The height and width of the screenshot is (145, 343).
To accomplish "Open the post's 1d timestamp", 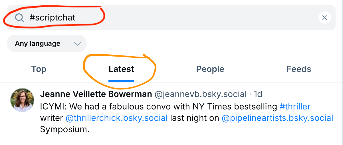I will 258,94.
